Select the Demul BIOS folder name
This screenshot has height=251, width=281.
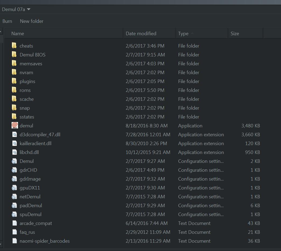[33, 55]
